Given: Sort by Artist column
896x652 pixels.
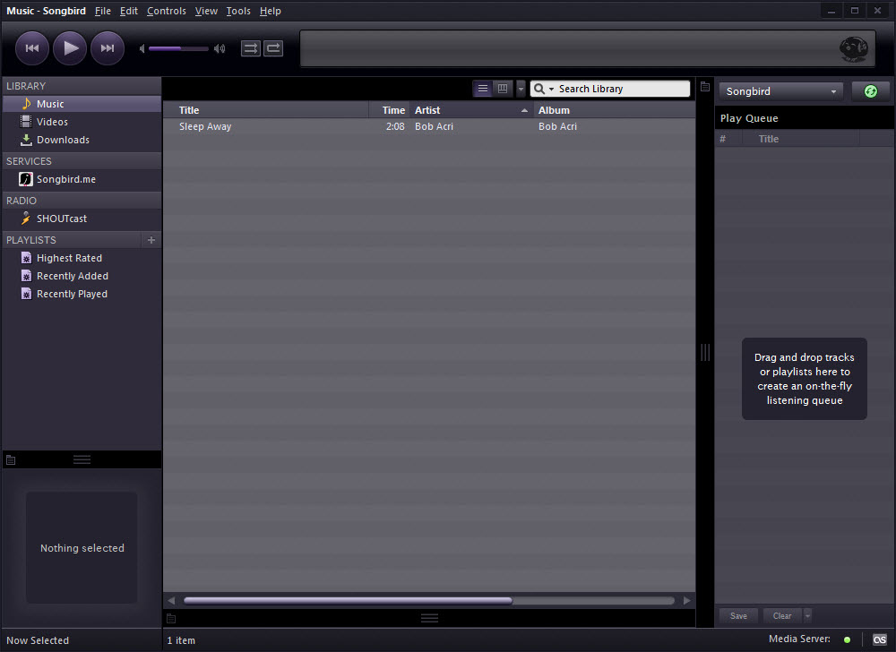Looking at the screenshot, I should (x=471, y=110).
